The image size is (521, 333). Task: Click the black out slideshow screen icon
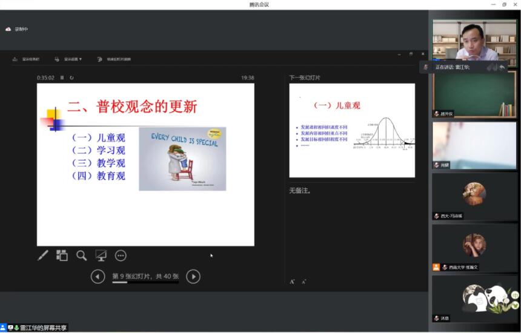click(x=101, y=256)
